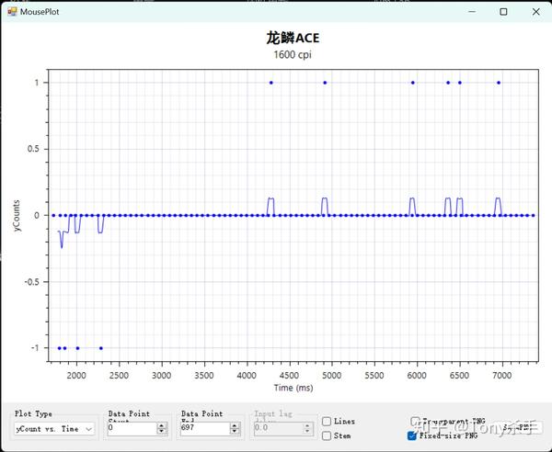Enable the Lines checkbox

coord(327,421)
